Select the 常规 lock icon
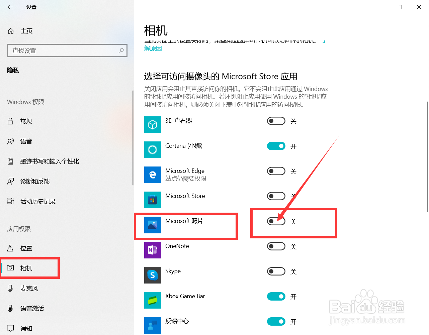 10,121
